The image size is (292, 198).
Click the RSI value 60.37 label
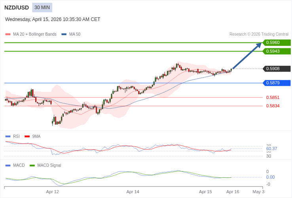coord(271,148)
